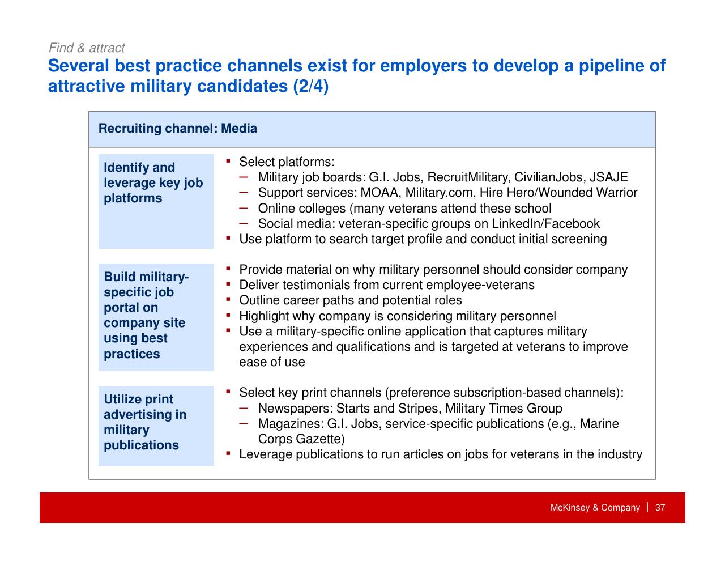Viewport: 725px width, 561px height.
Task: Select the 'Identify and leverage key job platforms' box
Action: [x=156, y=201]
